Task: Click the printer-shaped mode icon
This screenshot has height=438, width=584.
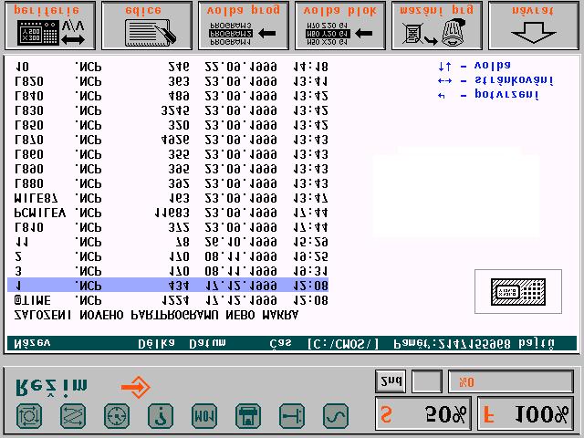Action: [248, 416]
